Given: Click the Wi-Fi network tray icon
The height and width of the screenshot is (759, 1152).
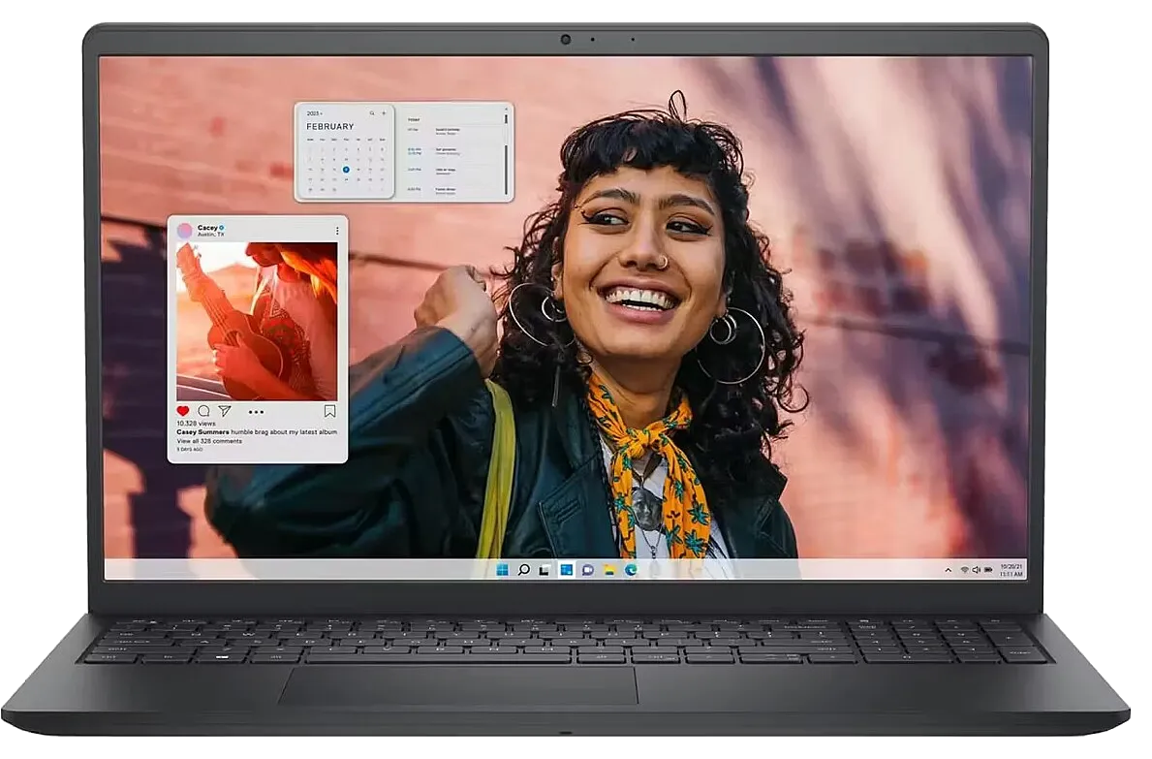Looking at the screenshot, I should [x=964, y=569].
